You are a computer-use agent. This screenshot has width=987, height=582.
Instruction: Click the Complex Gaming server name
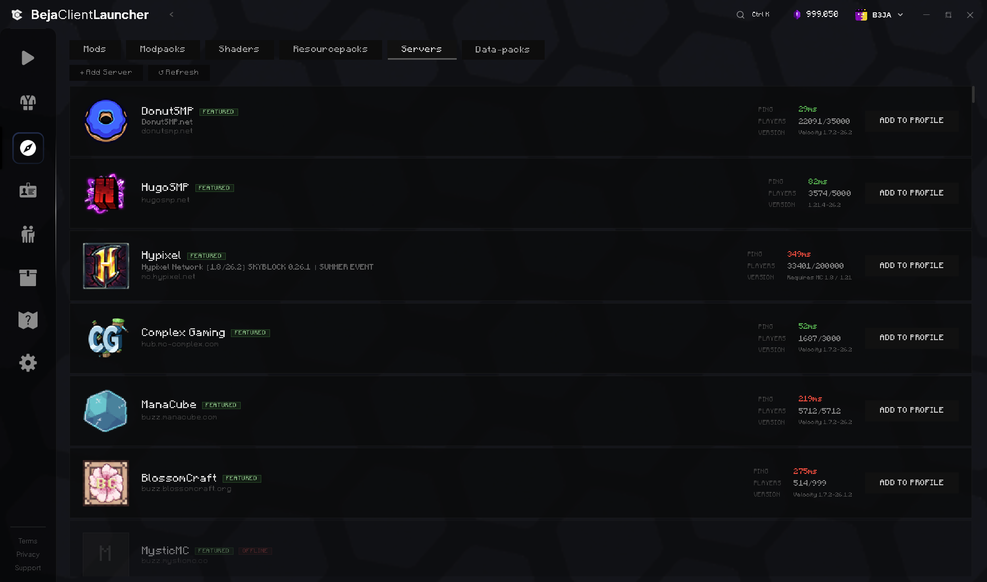[x=183, y=332]
